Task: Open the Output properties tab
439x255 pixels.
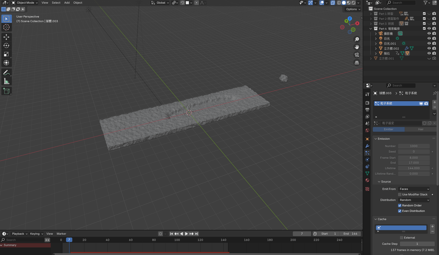Action: pos(367,110)
